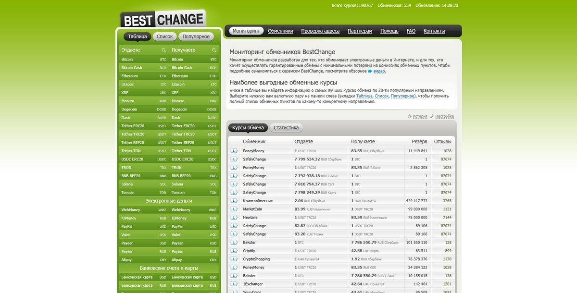The image size is (577, 293).
Task: Select Litecoin in the Получаете column
Action: (194, 85)
